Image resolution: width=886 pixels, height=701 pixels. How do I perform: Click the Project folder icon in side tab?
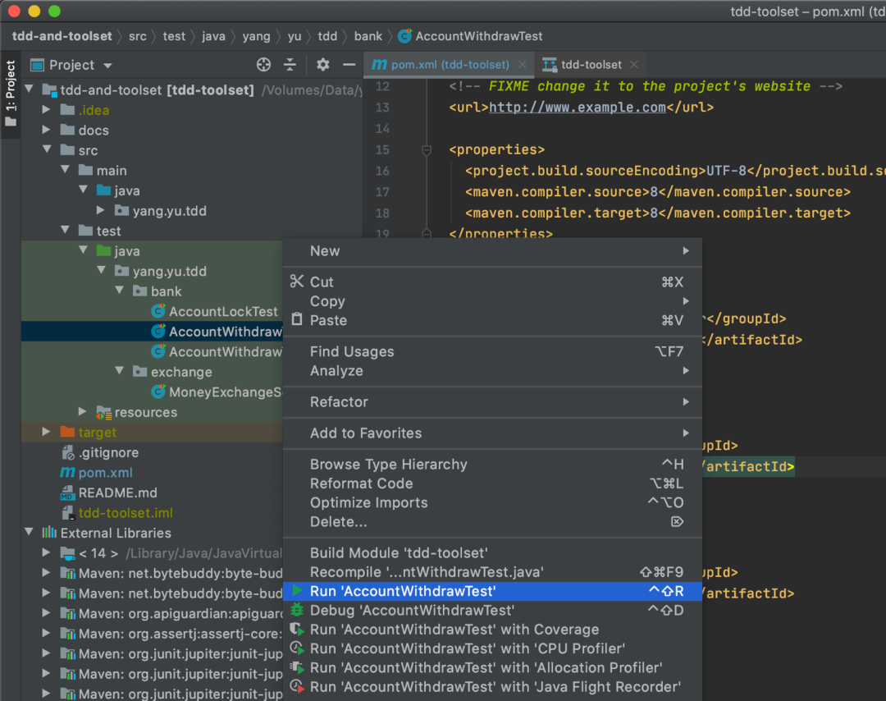pos(11,121)
